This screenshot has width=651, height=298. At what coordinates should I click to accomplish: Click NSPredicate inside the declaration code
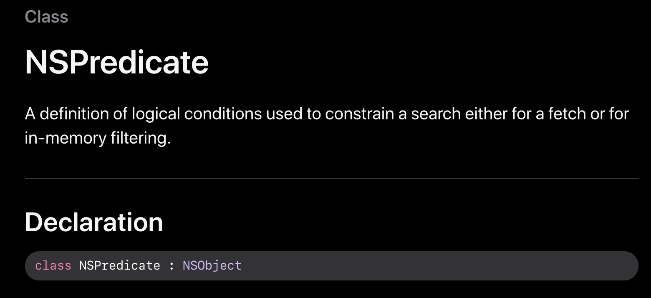click(x=119, y=265)
